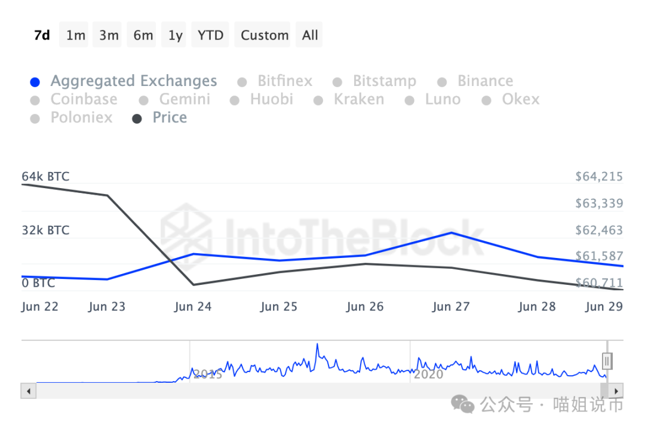Screen dimensions: 645x430
Task: Click the navigator range handle
Action: point(607,361)
